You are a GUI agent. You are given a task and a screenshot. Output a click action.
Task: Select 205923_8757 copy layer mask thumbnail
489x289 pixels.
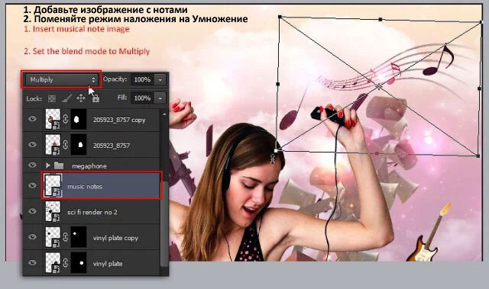78,119
